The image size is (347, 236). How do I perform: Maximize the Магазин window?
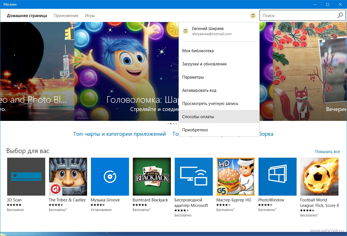[x=328, y=4]
